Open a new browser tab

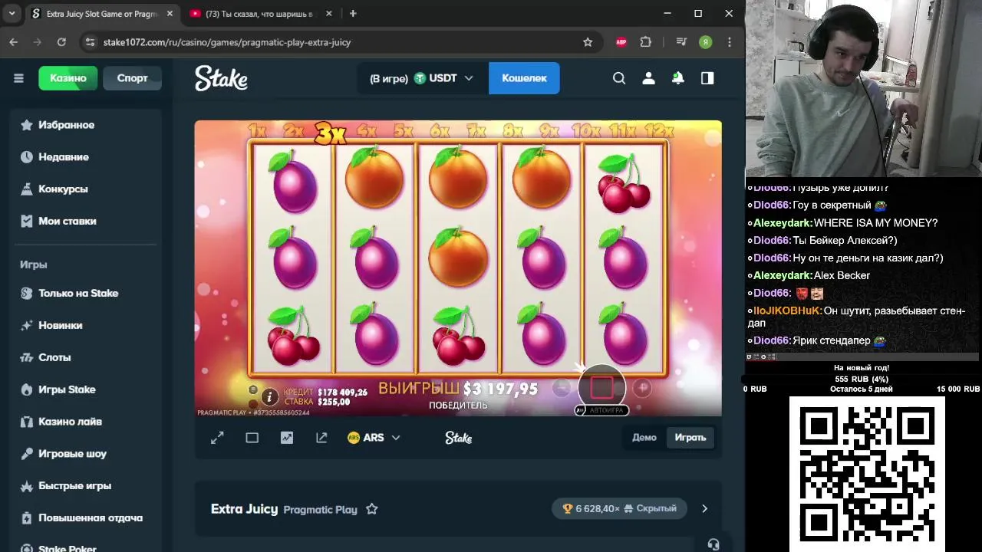click(353, 14)
